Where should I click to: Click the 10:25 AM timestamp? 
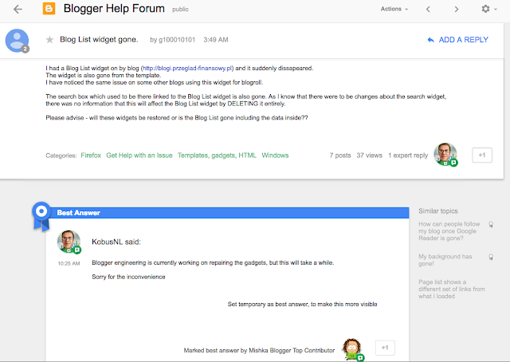click(69, 263)
